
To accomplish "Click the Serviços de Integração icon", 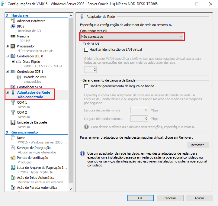I will (13, 148).
